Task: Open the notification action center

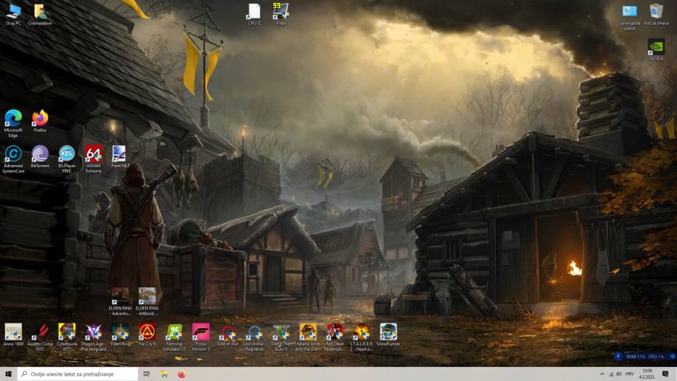Action: (x=665, y=374)
